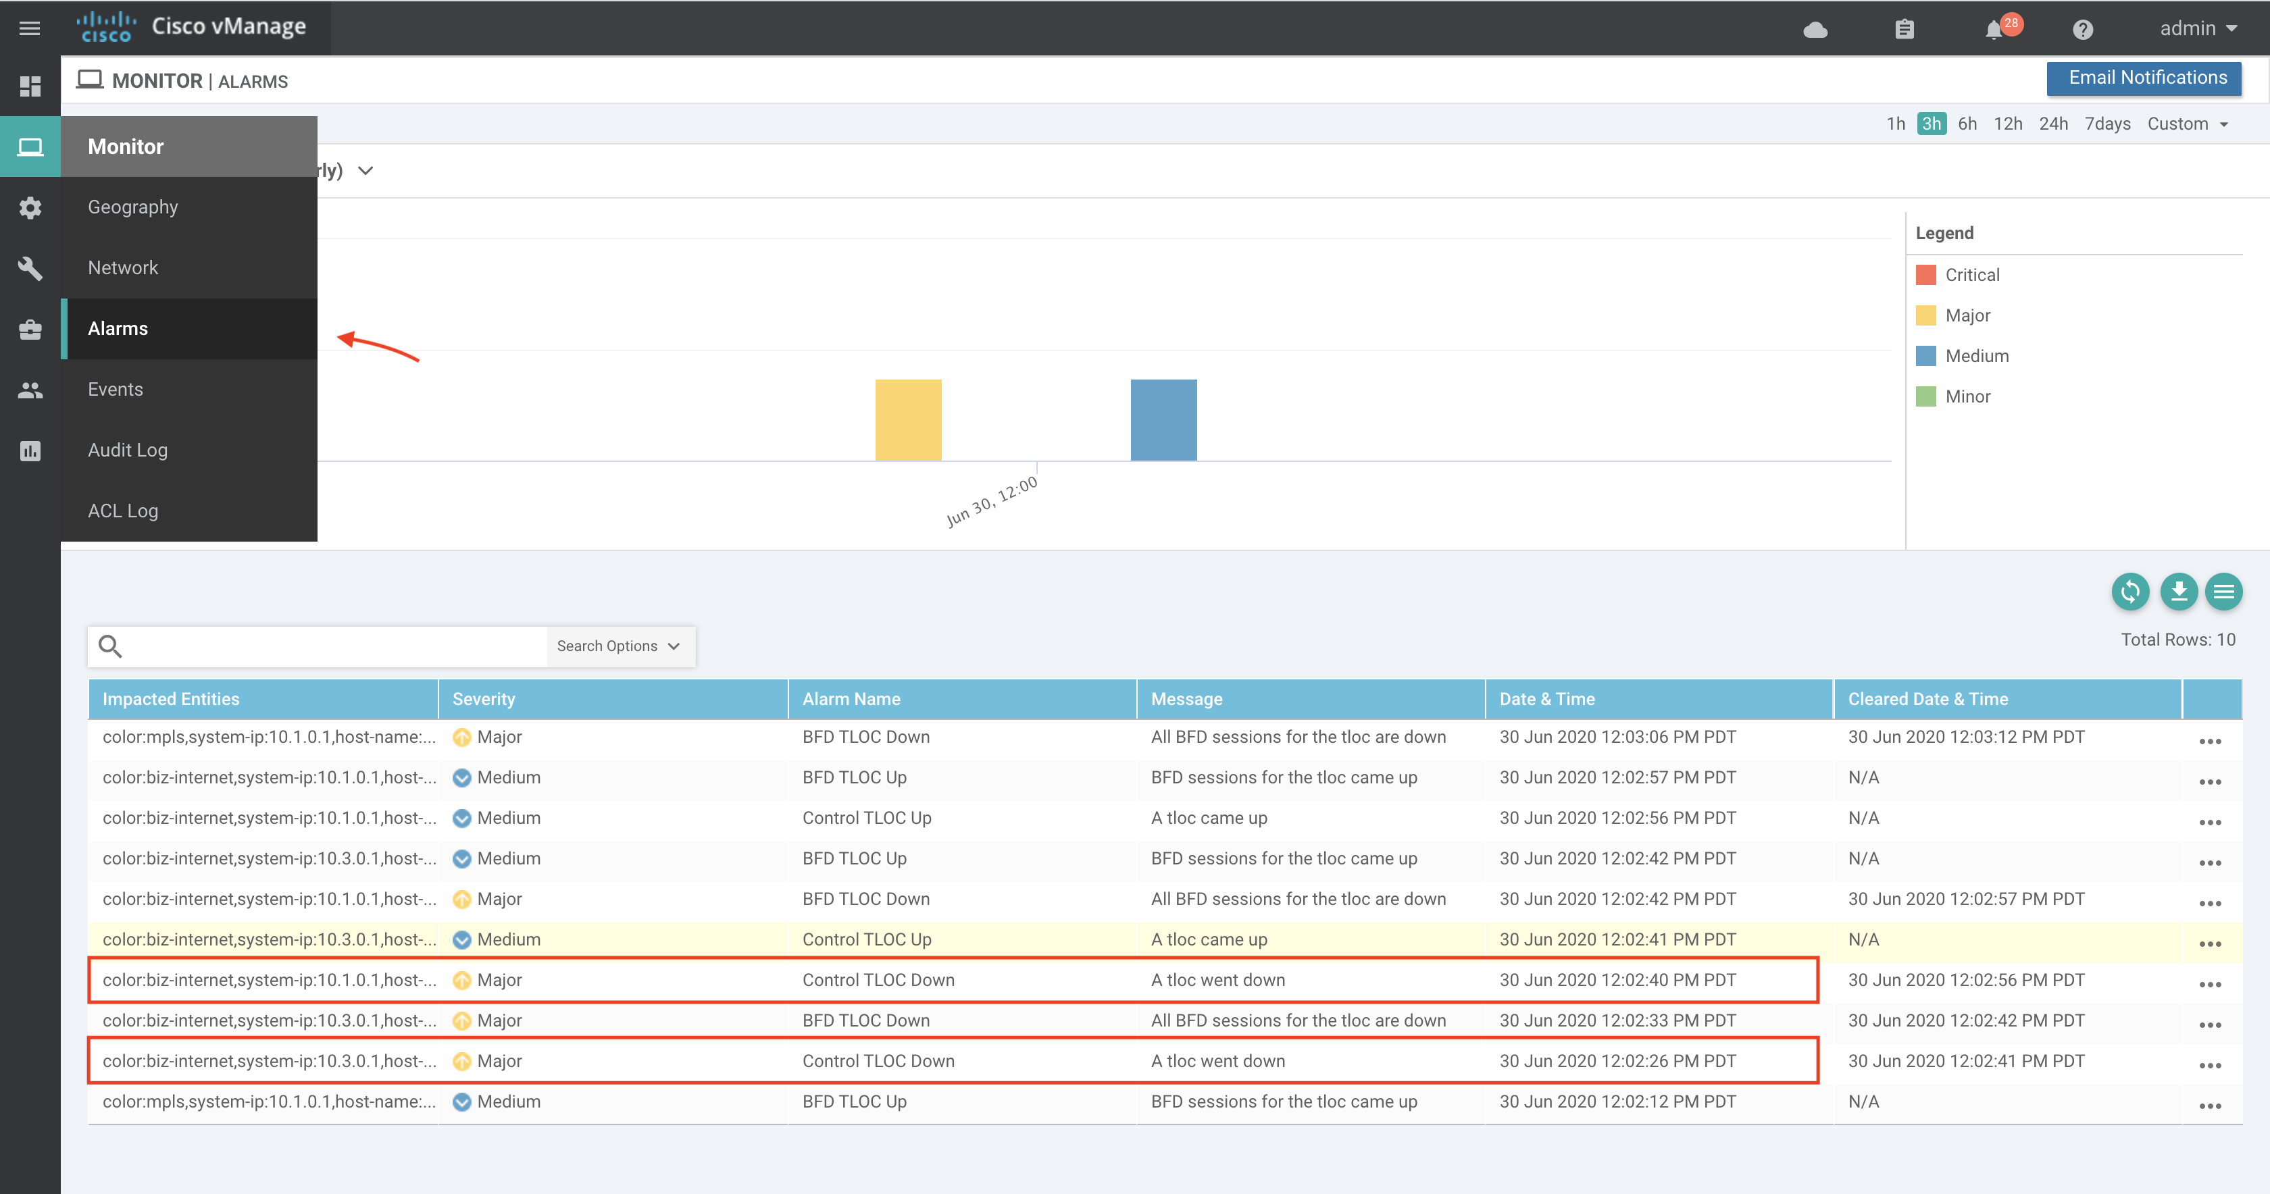Click the Critical red legend swatch
2270x1194 pixels.
pyautogui.click(x=1926, y=274)
